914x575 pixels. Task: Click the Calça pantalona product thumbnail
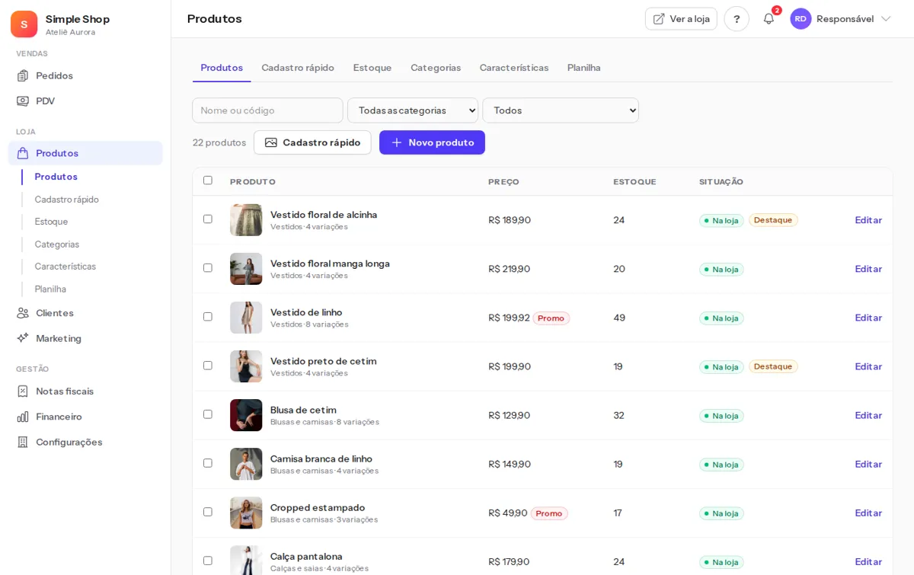246,561
